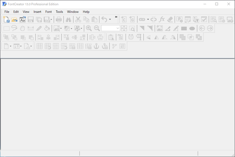Expand the diagonal hatch icon dropdown arrow

[71, 29]
